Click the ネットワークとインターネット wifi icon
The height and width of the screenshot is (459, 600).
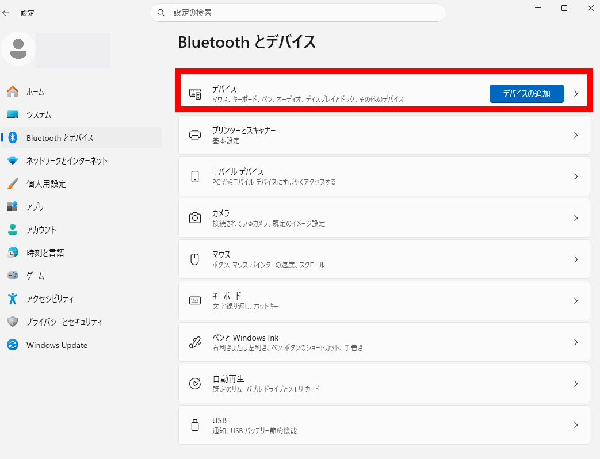pyautogui.click(x=13, y=160)
